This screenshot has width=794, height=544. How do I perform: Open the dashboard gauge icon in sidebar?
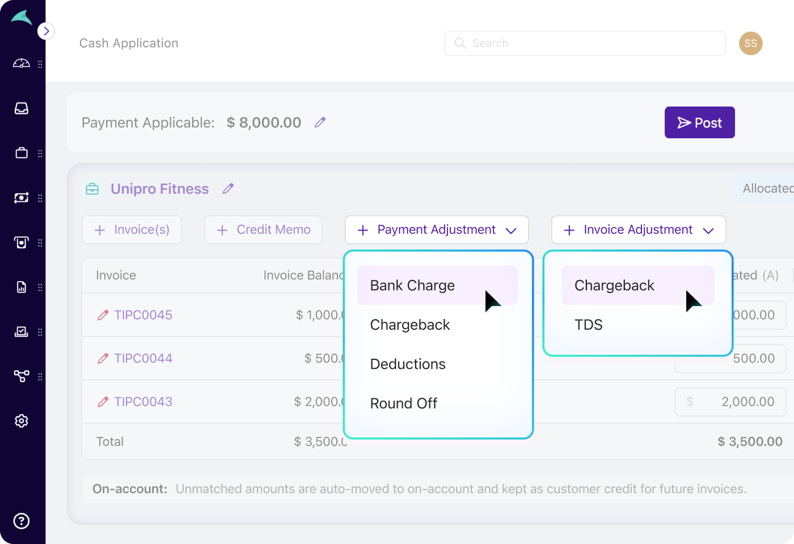pyautogui.click(x=22, y=63)
